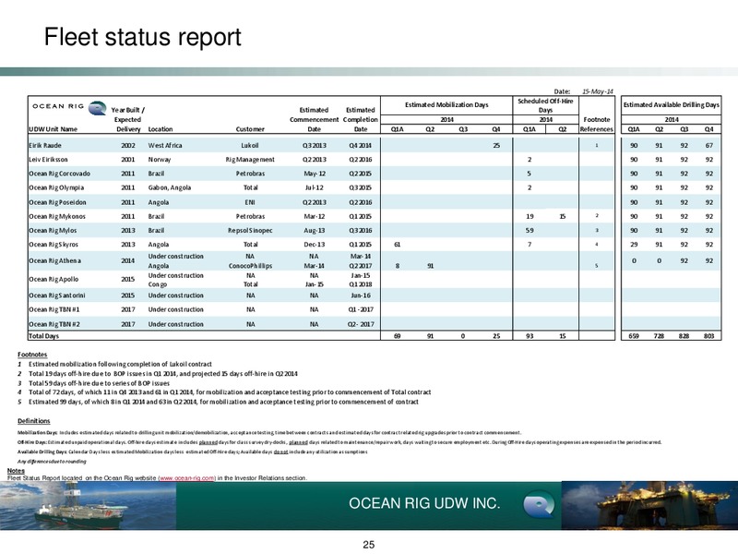
Task: Click the 'Notes' heading
Action: (16, 471)
